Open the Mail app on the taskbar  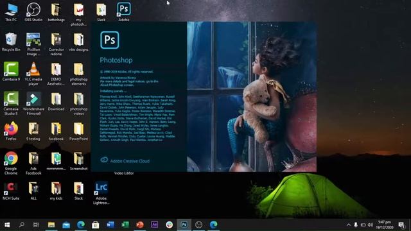(x=66, y=225)
